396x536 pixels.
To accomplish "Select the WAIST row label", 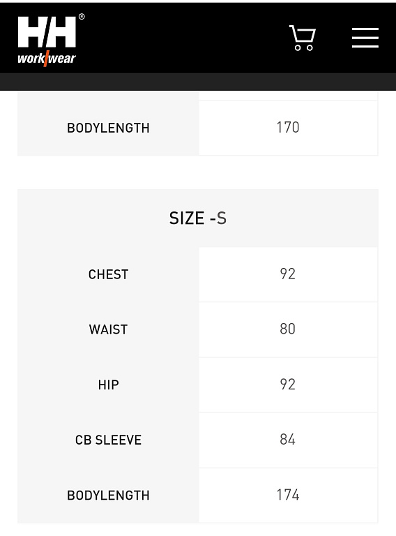I will tap(108, 329).
